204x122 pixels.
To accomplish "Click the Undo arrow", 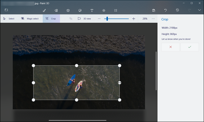I will 165,10.
